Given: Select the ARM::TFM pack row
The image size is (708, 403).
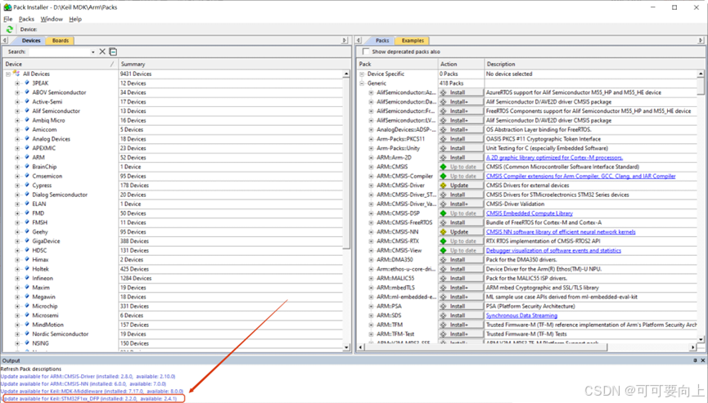Looking at the screenshot, I should click(x=390, y=325).
